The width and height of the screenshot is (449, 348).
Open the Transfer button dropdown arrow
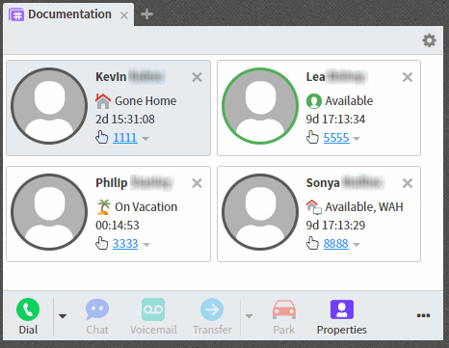pyautogui.click(x=249, y=316)
